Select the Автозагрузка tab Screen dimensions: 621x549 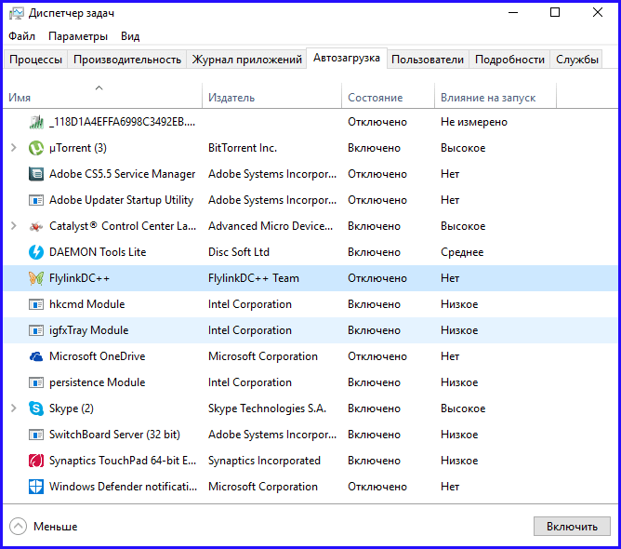point(347,59)
